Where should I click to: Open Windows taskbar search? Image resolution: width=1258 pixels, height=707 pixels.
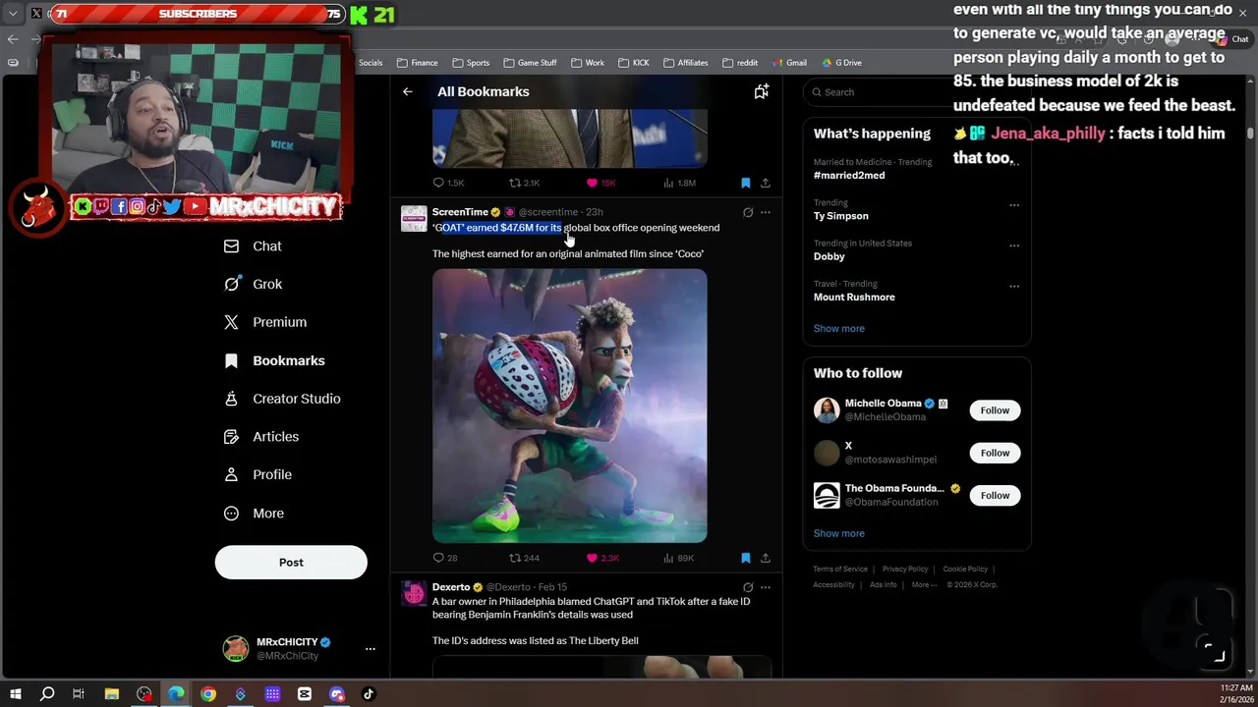coord(47,694)
